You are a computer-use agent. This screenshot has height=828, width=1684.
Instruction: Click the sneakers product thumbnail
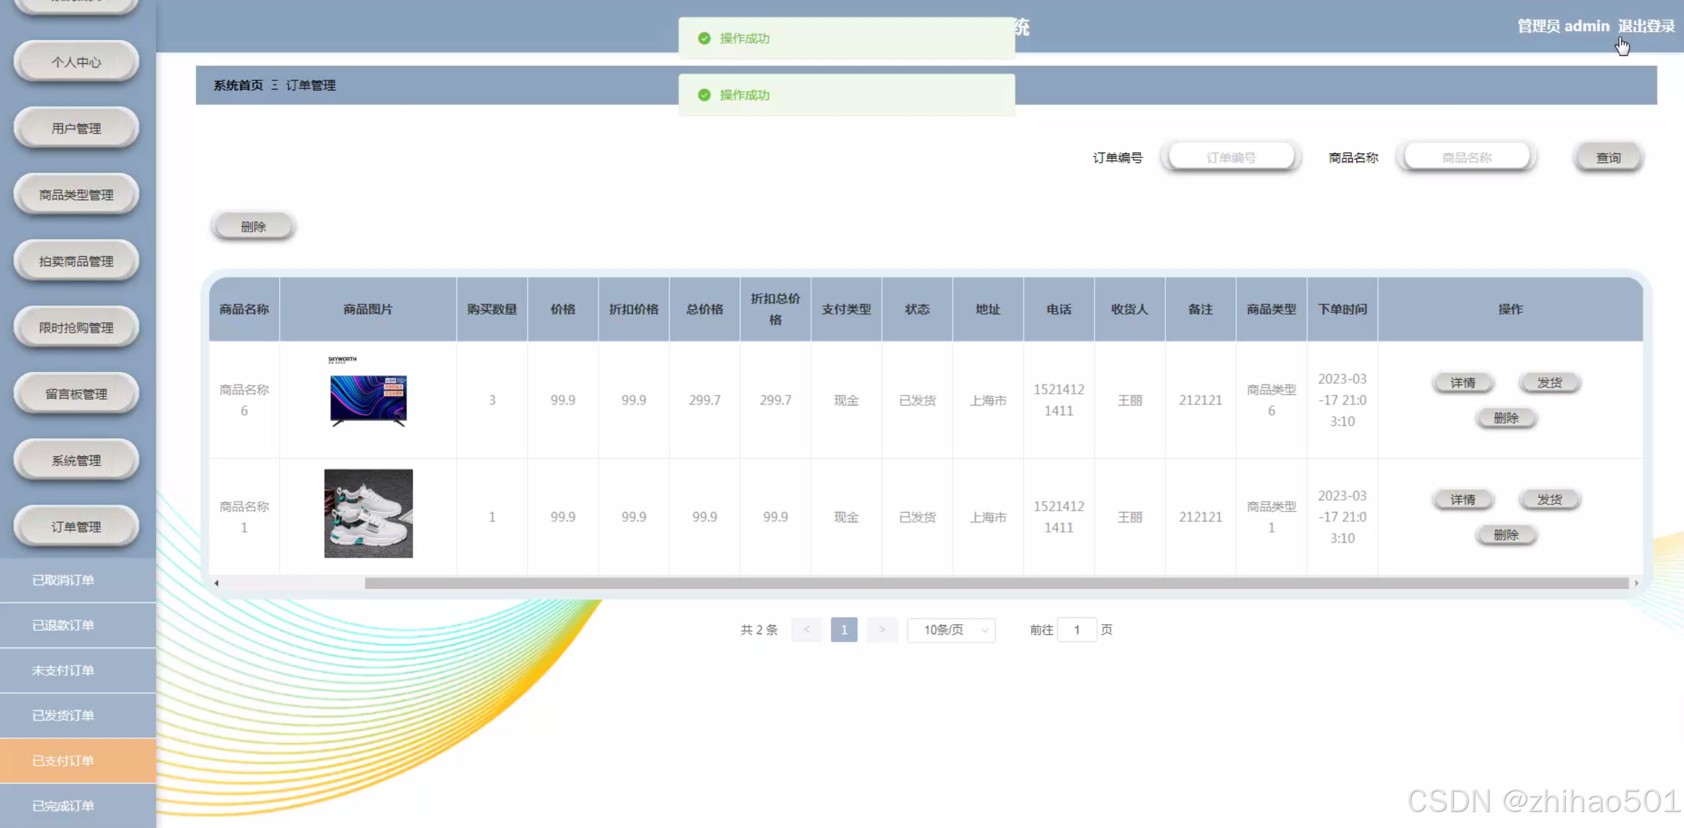point(368,513)
